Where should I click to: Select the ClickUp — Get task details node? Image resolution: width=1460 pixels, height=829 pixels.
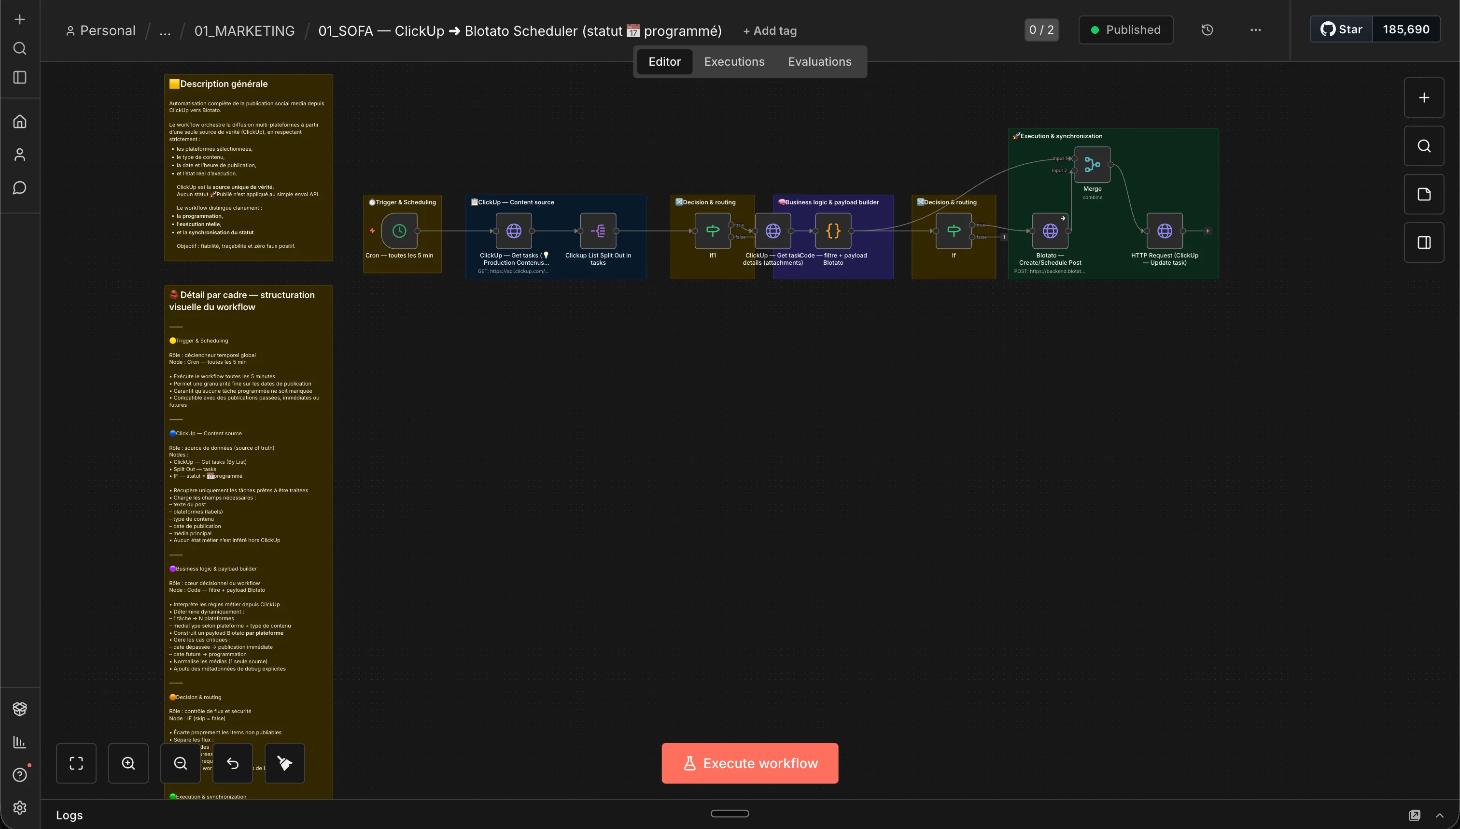(x=772, y=230)
